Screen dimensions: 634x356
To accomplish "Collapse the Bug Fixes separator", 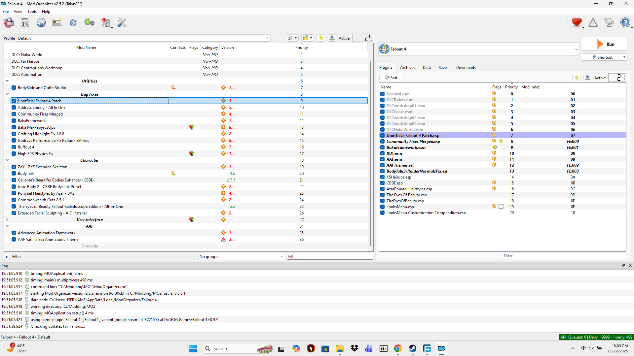I will [x=7, y=94].
